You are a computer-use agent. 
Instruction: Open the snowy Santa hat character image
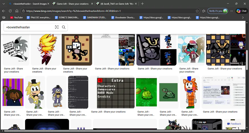[191, 50]
